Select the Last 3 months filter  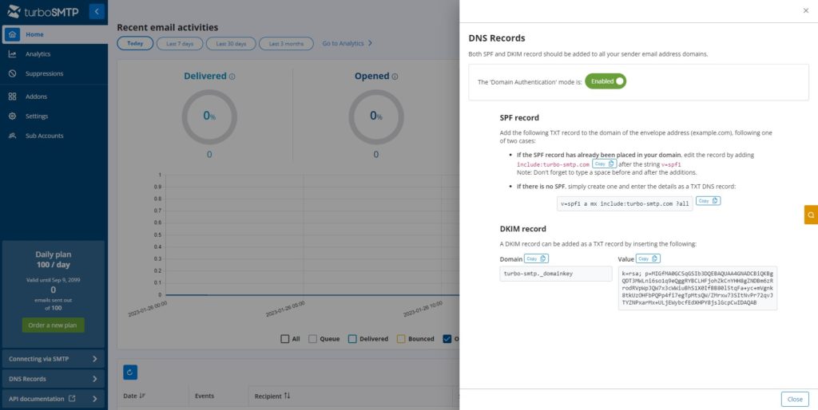(286, 43)
